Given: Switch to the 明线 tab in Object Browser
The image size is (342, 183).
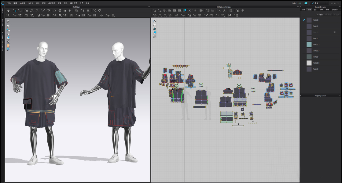Looking at the screenshot, I should tap(327, 9).
